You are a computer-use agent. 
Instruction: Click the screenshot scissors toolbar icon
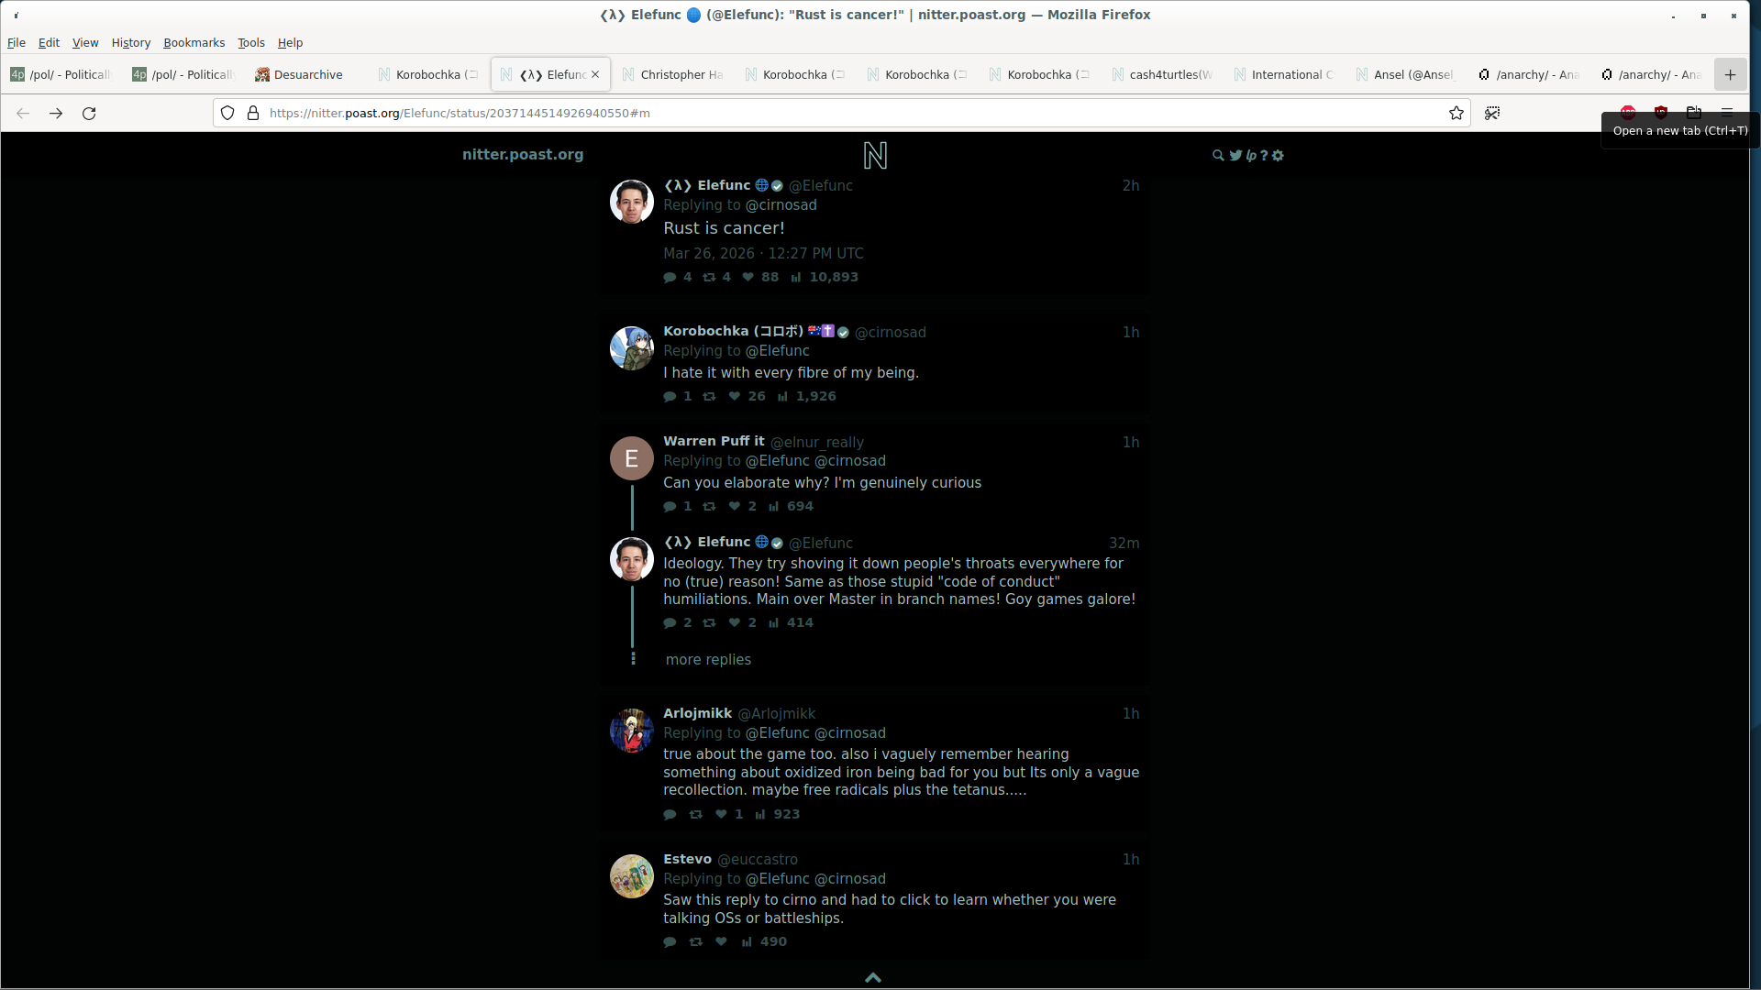pyautogui.click(x=1492, y=114)
